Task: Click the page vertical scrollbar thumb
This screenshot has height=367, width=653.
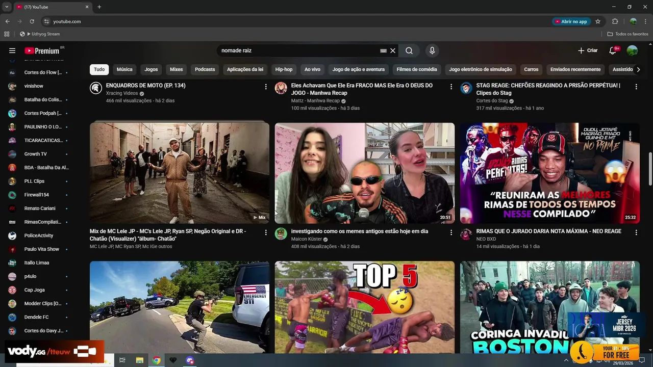Action: [x=650, y=169]
